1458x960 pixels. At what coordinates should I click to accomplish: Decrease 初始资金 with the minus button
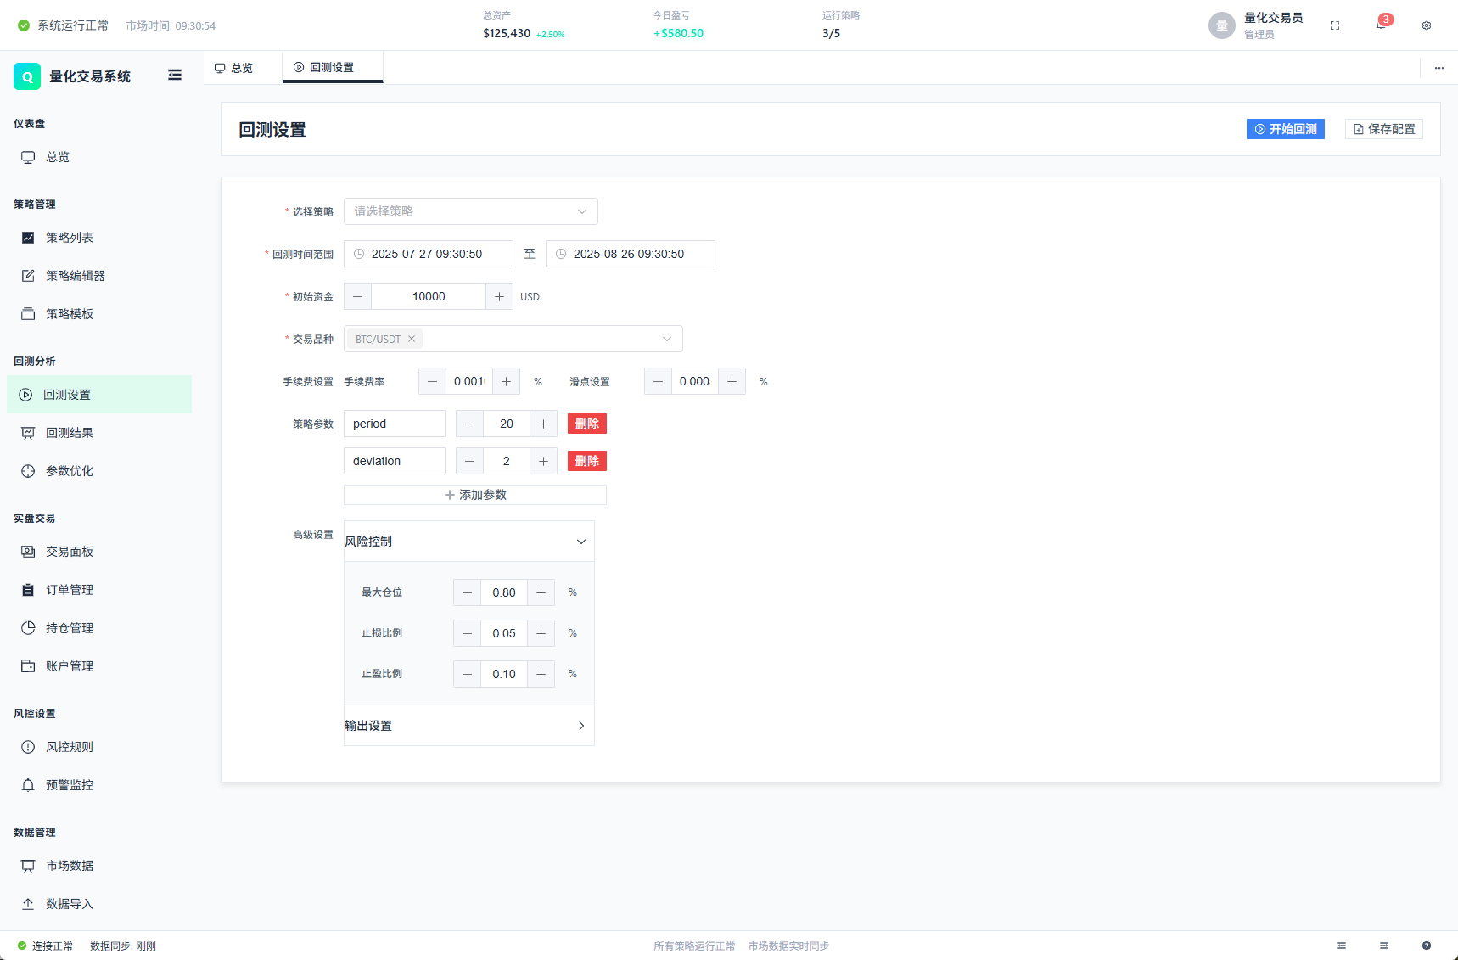pos(357,296)
